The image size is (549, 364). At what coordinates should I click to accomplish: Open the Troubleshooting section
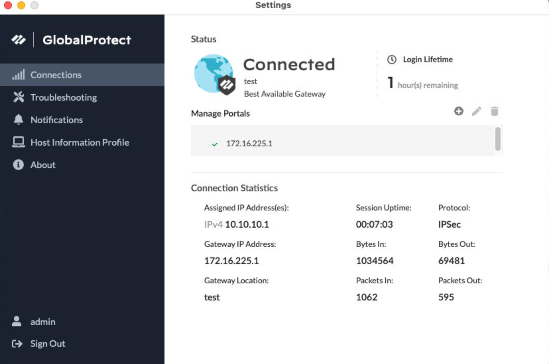click(x=64, y=97)
